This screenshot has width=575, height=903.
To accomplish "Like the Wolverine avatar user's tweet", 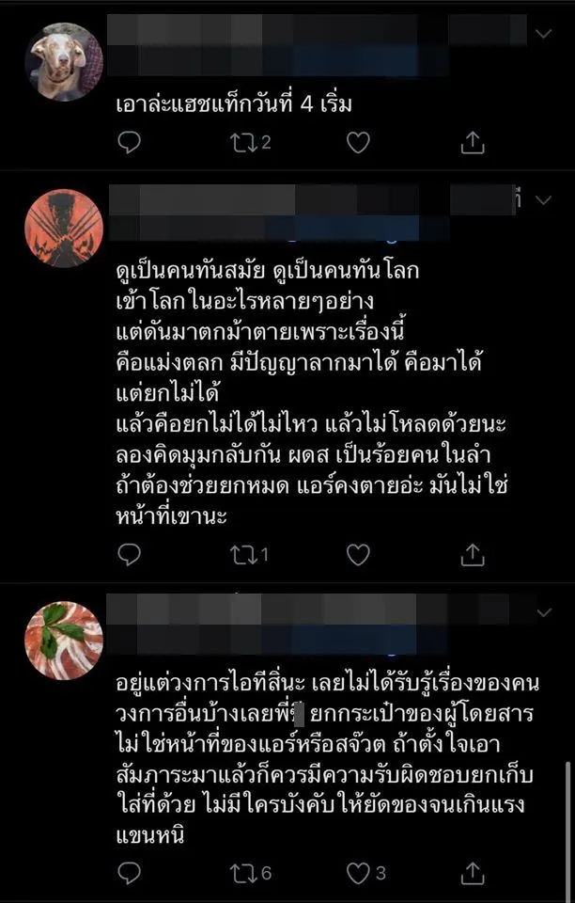I will click(358, 555).
